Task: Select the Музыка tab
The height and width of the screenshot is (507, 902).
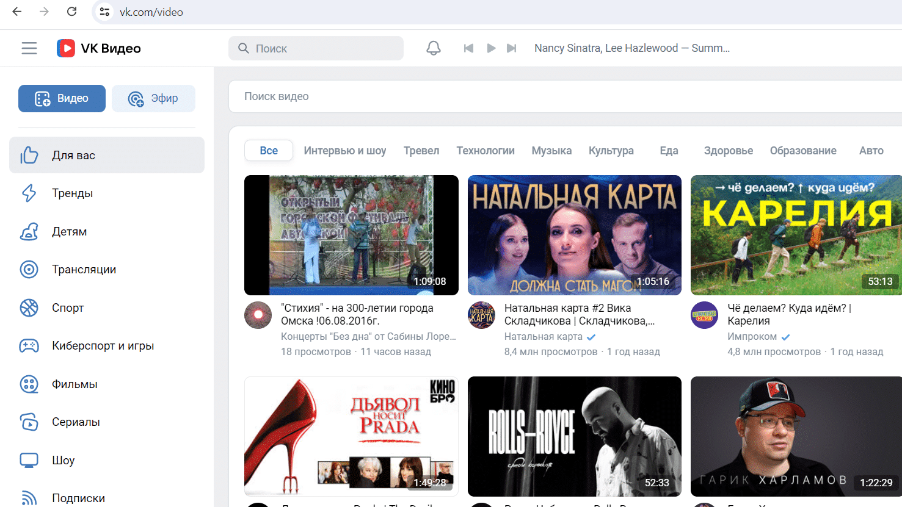Action: click(x=551, y=151)
